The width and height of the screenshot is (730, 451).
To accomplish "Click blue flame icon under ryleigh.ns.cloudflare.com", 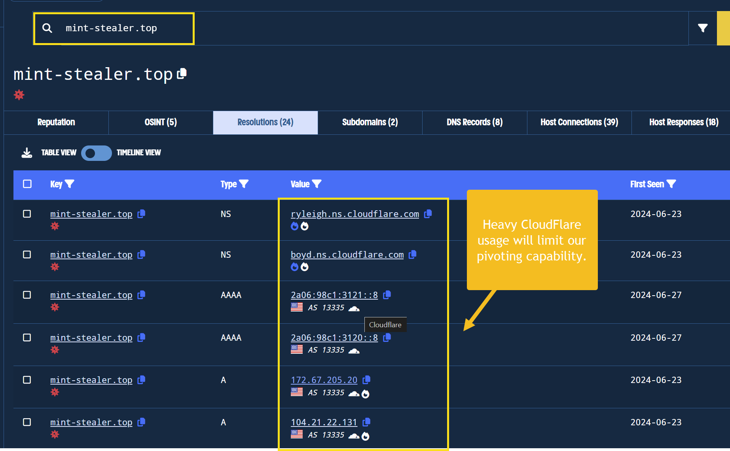I will 294,226.
